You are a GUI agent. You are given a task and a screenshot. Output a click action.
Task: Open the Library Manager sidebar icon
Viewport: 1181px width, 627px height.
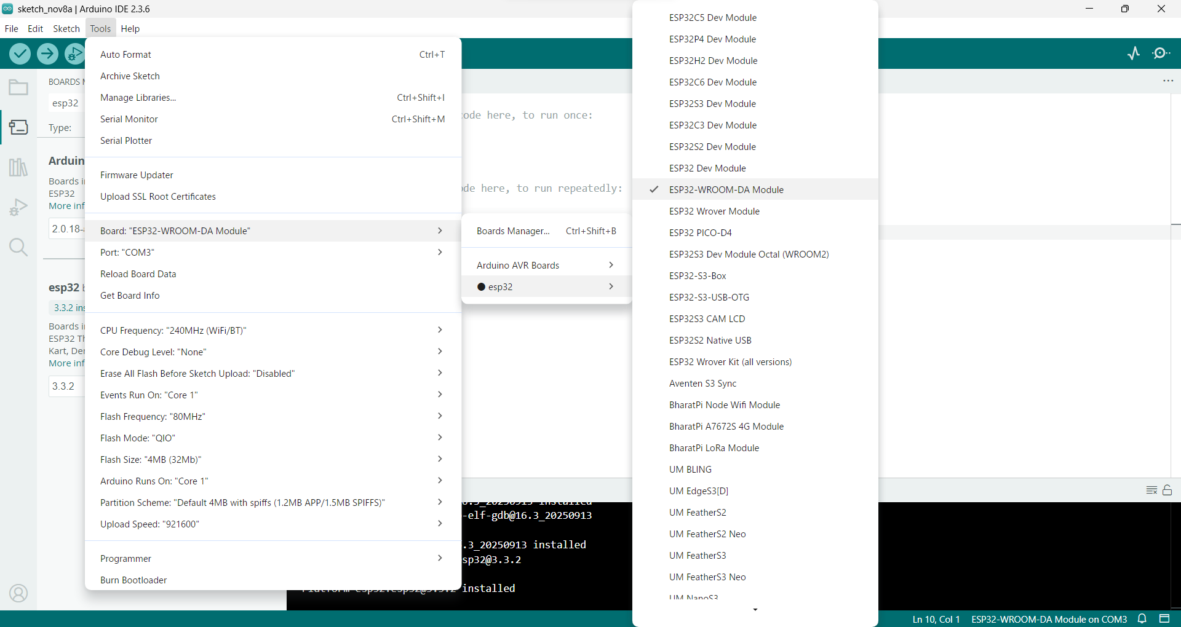coord(18,167)
